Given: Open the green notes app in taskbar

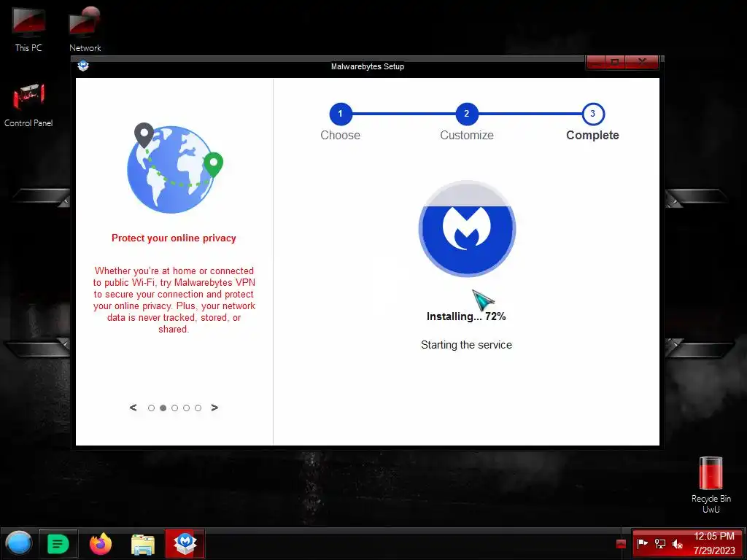Looking at the screenshot, I should click(x=58, y=544).
